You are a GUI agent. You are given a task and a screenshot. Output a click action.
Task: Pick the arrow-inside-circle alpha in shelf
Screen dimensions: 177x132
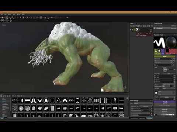pos(46,100)
